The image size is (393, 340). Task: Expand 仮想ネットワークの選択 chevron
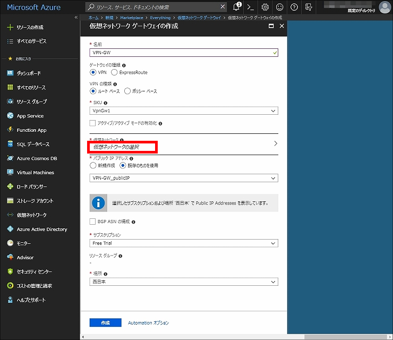pos(276,143)
